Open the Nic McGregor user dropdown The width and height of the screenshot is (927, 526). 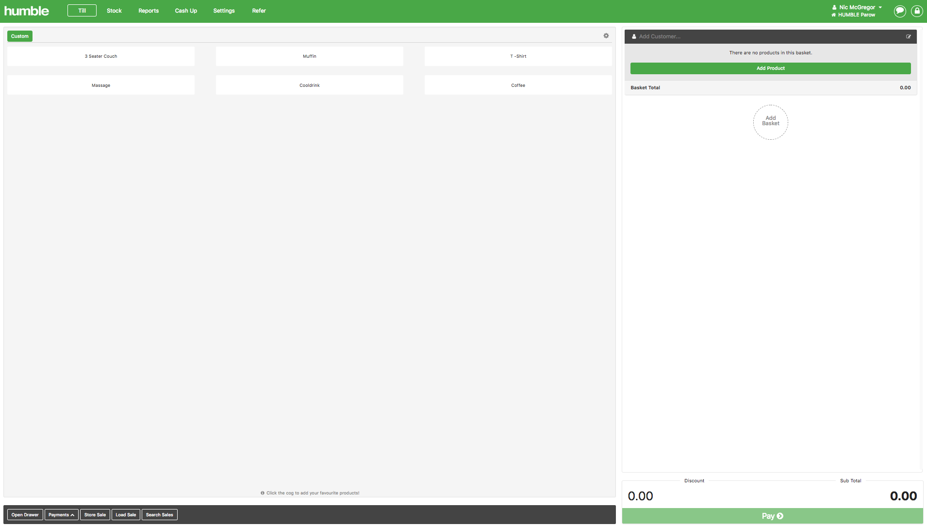tap(857, 7)
